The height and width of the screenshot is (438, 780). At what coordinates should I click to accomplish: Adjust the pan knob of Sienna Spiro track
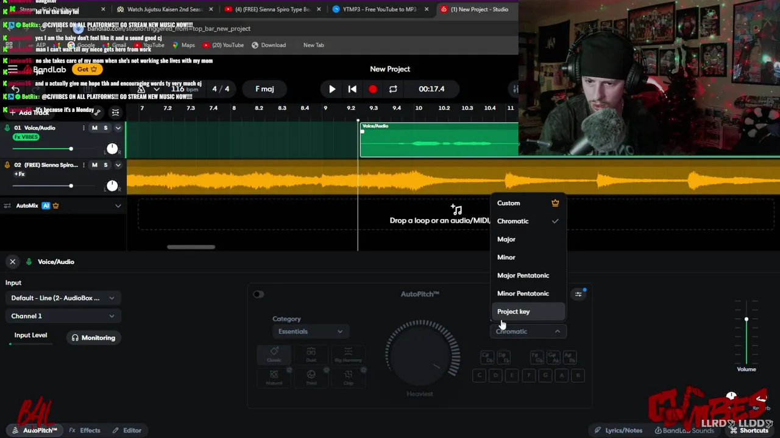click(112, 186)
